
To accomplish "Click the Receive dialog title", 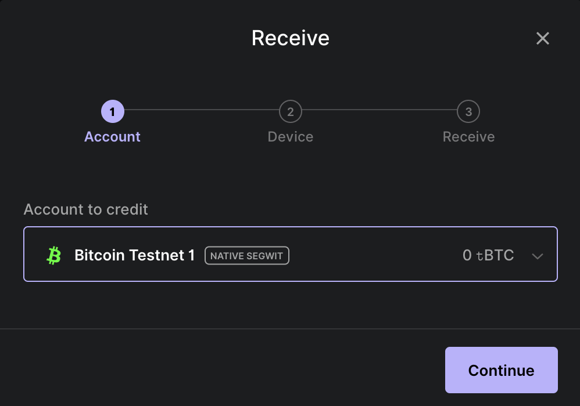I will (290, 38).
